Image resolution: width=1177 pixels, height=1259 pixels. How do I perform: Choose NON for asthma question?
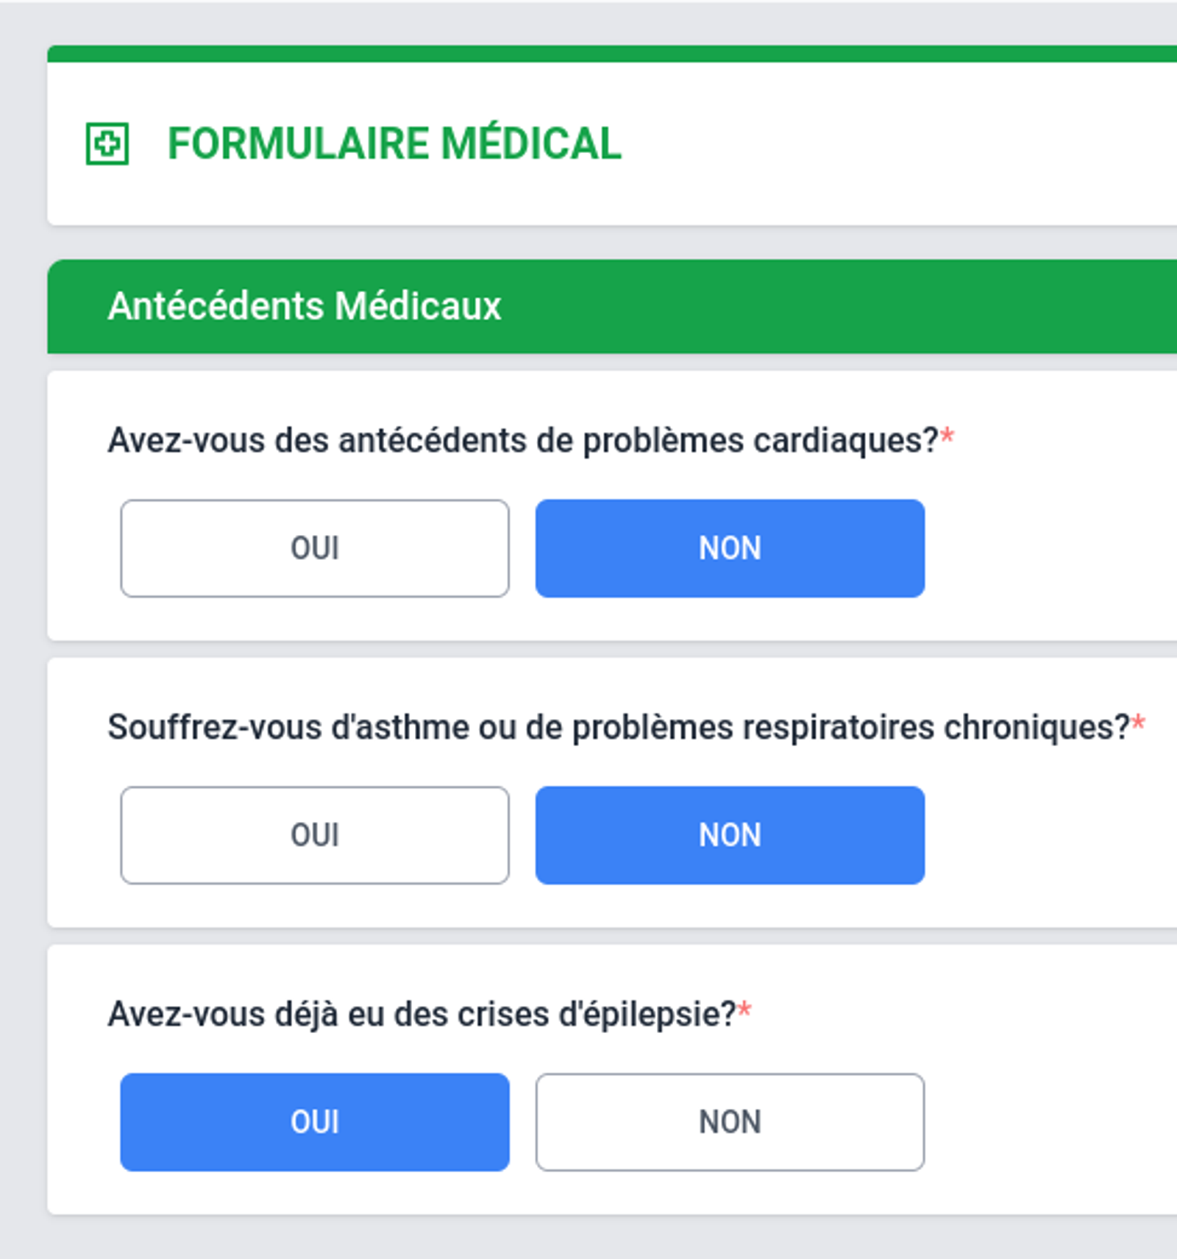[x=729, y=835]
